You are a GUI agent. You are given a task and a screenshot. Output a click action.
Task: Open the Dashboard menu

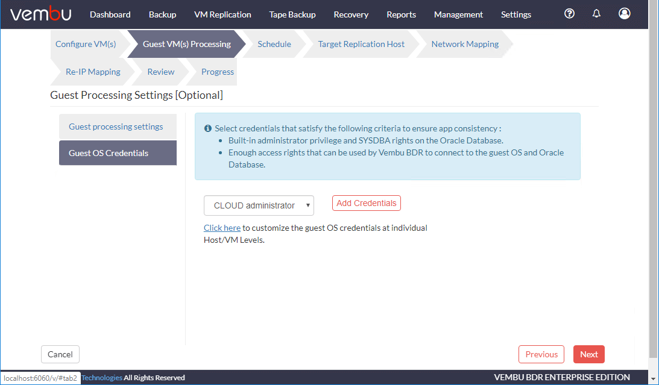pos(110,14)
